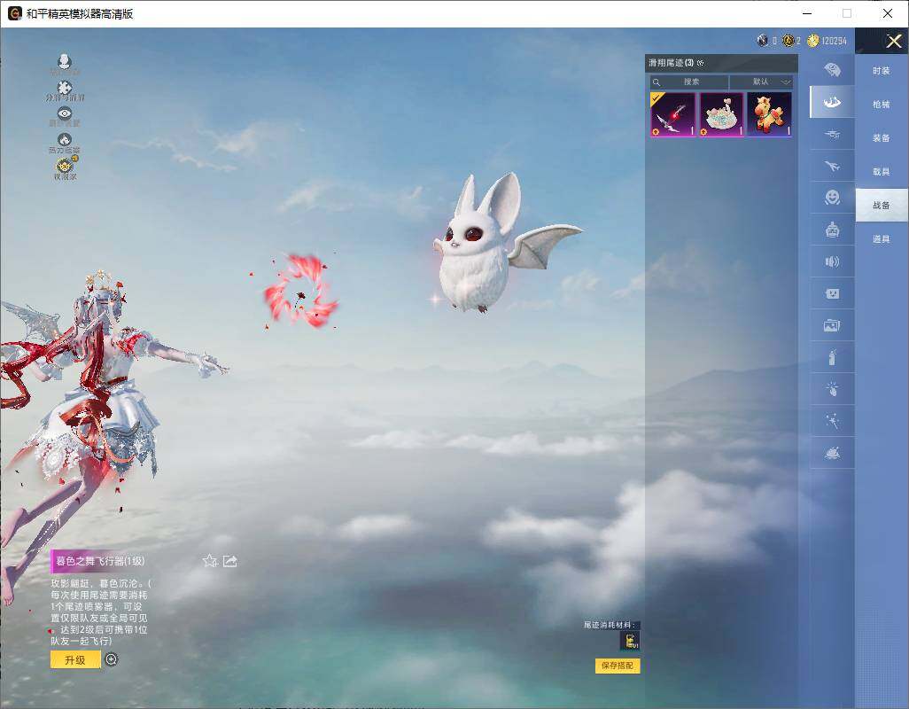This screenshot has height=709, width=909.
Task: Expand the 默认 sort dropdown
Action: click(762, 82)
